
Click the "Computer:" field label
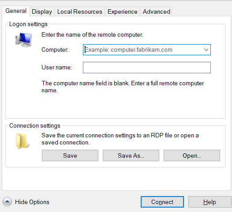(x=55, y=49)
